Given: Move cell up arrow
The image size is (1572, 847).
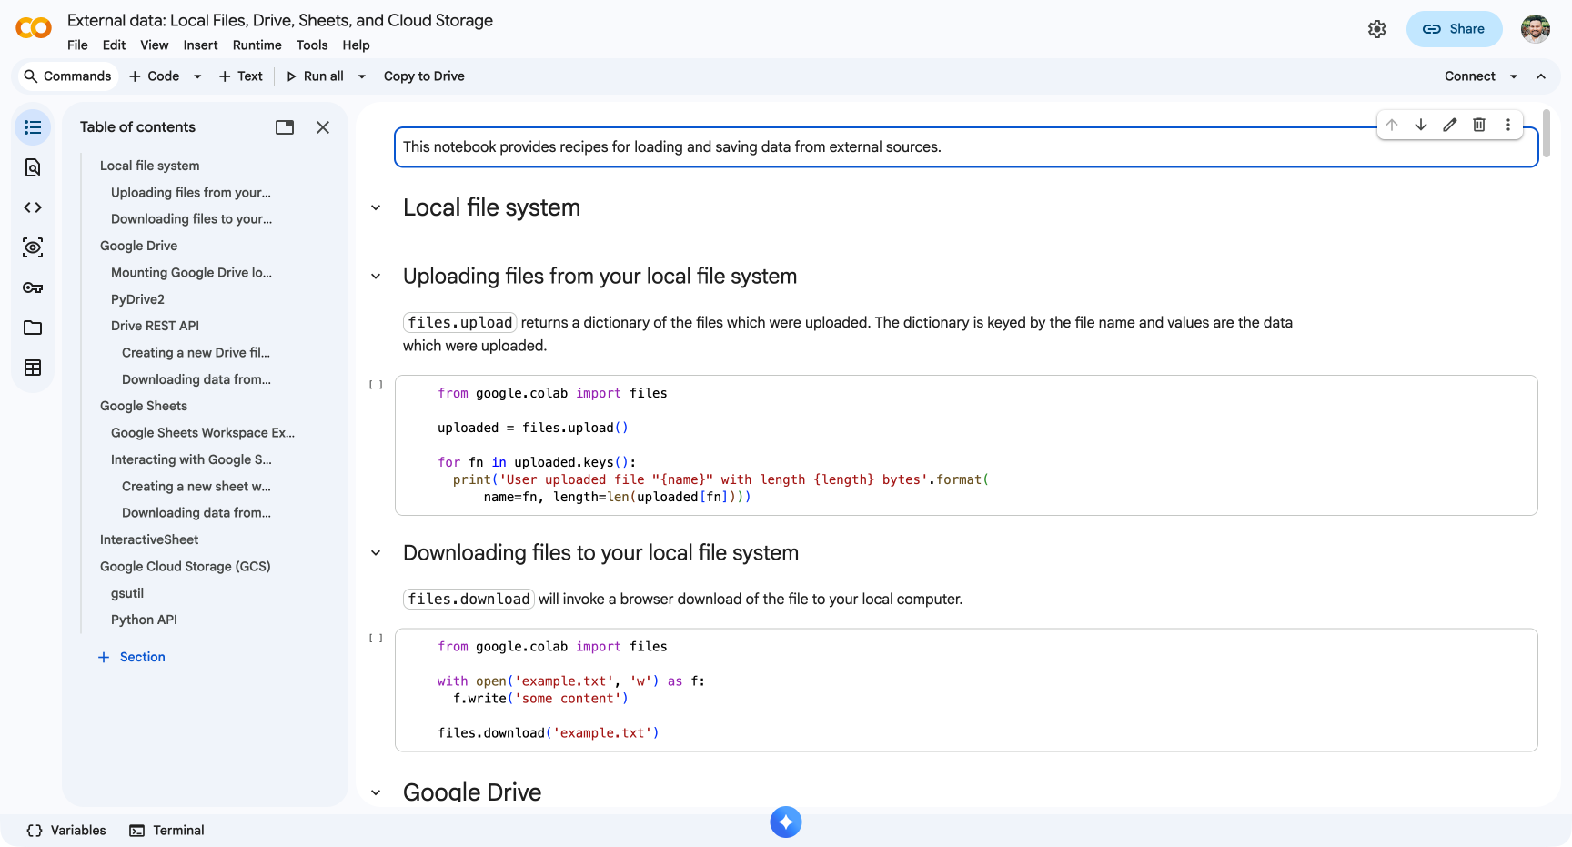Looking at the screenshot, I should pyautogui.click(x=1392, y=125).
